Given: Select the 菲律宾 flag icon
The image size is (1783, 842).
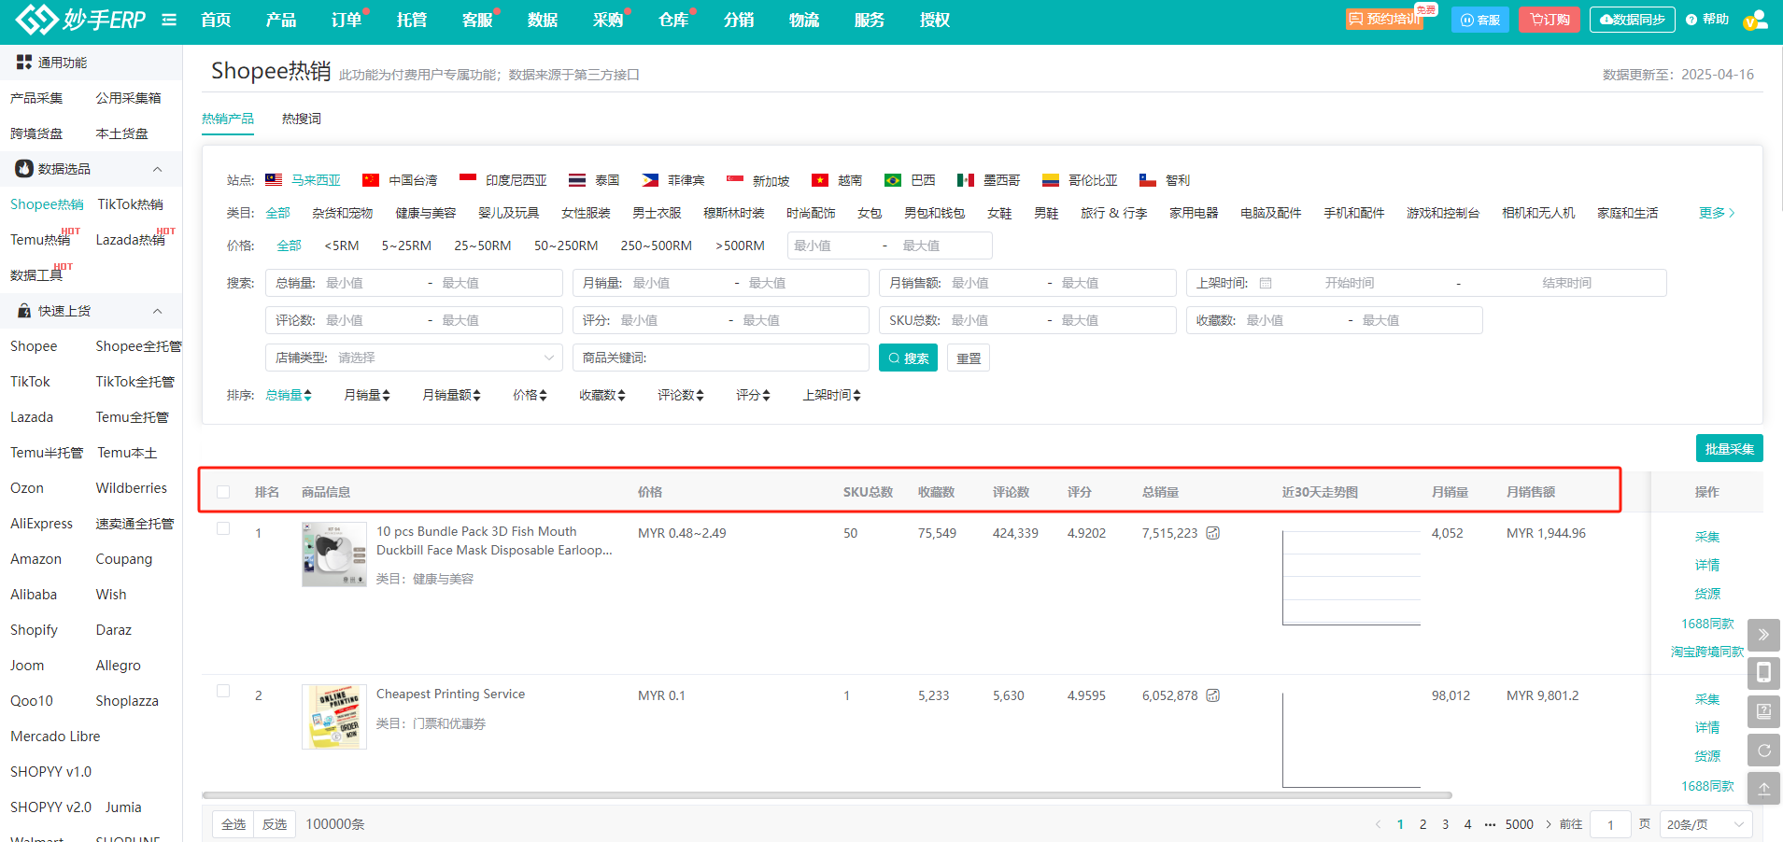Looking at the screenshot, I should tap(650, 179).
